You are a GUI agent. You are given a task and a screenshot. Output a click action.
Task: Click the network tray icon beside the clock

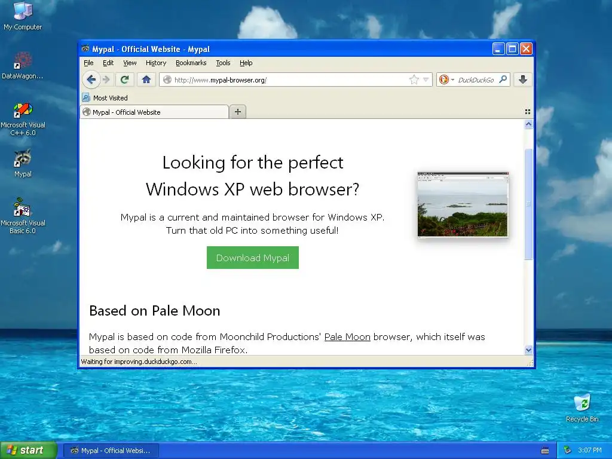(568, 450)
